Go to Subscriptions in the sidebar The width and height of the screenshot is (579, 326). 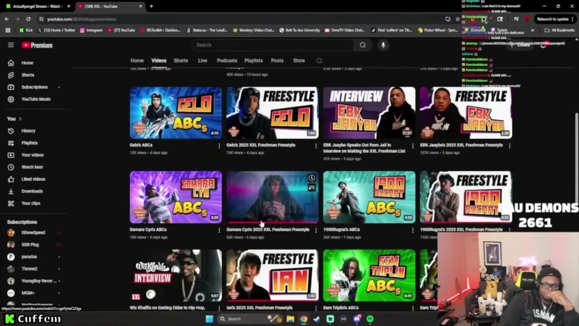coord(34,87)
